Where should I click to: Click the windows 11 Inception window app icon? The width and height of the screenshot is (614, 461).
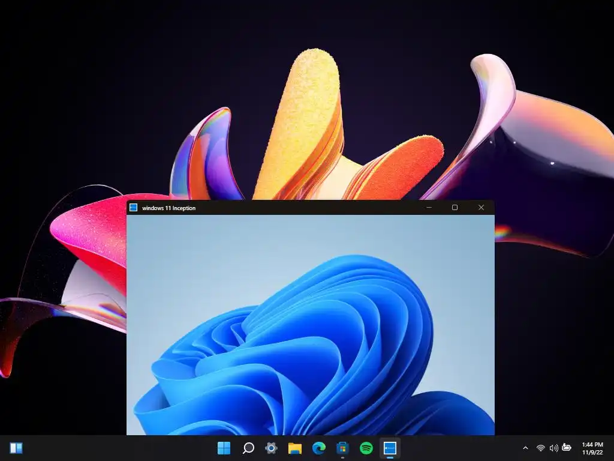coord(134,207)
